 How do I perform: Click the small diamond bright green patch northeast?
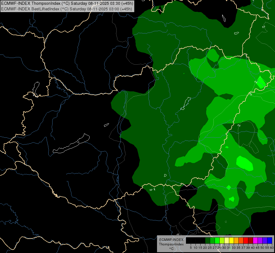point(261,82)
